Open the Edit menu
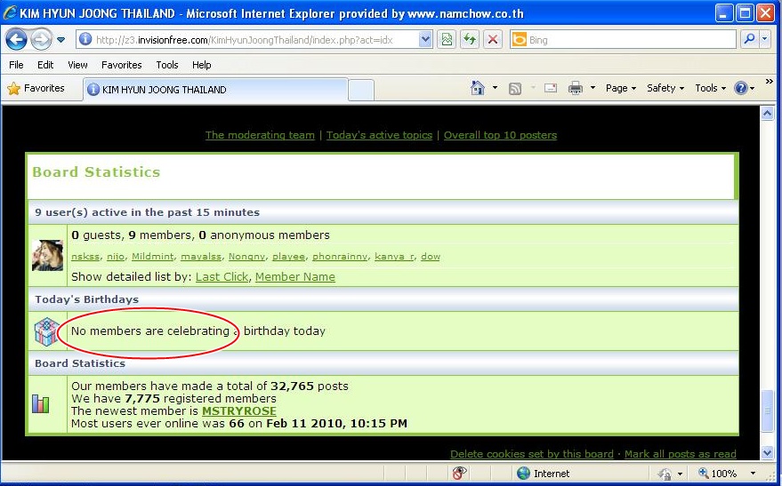This screenshot has height=486, width=782. [44, 65]
